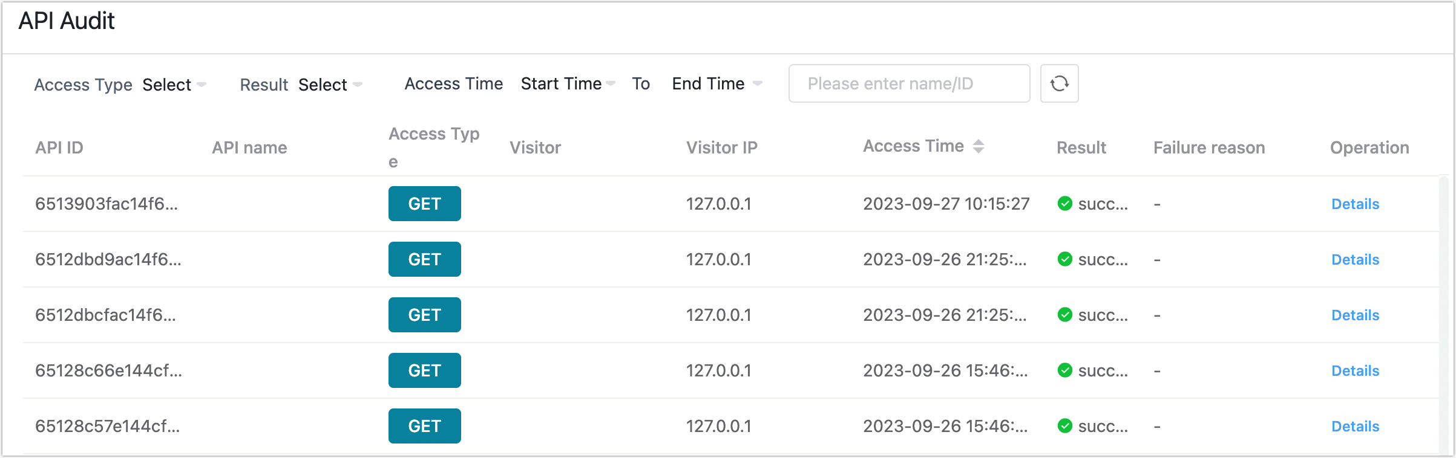
Task: Focus the name/ID search field
Action: pyautogui.click(x=909, y=83)
